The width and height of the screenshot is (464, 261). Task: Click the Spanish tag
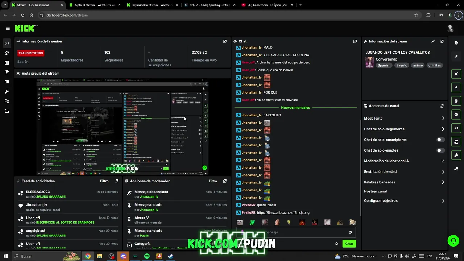tap(384, 65)
